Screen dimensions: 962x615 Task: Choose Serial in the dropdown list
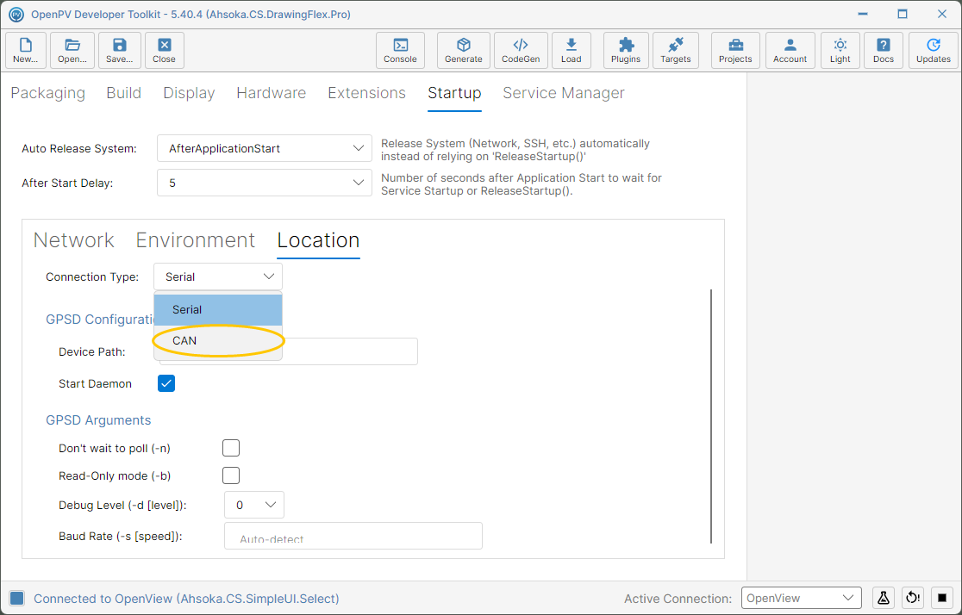tap(218, 309)
